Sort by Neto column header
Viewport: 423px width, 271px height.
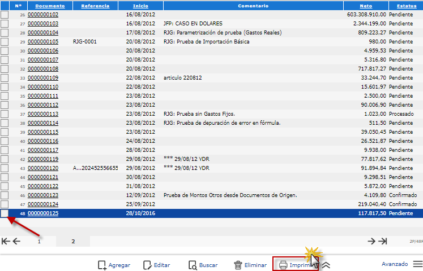(366, 6)
